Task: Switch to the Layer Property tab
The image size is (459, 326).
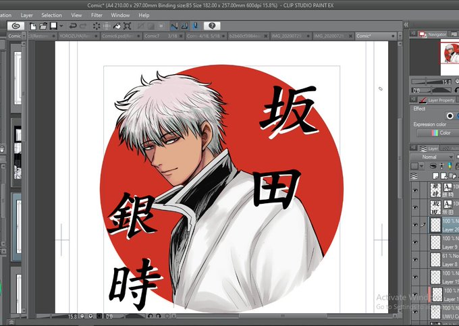Action: (x=437, y=100)
